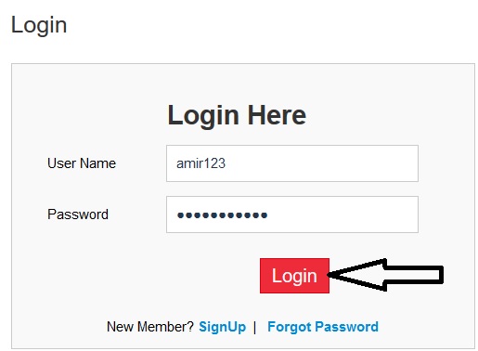Click the word Forgot in the bottom link

(x=290, y=327)
